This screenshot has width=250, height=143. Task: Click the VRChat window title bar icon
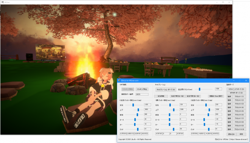(2, 2)
